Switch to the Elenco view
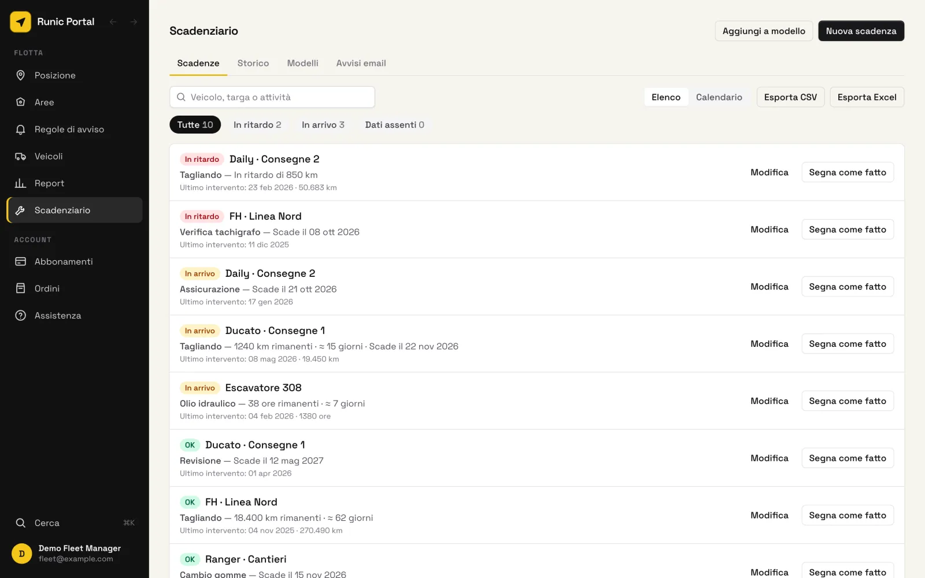Screen dimensions: 925x578 point(666,97)
